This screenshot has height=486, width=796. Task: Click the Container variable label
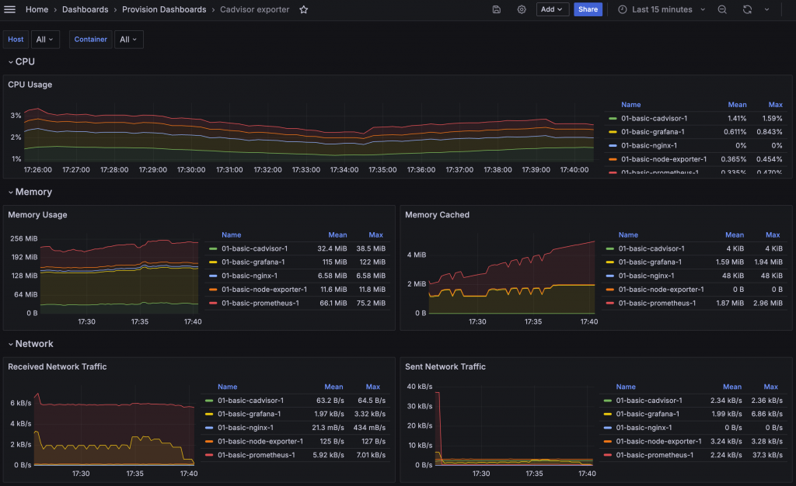coord(90,40)
